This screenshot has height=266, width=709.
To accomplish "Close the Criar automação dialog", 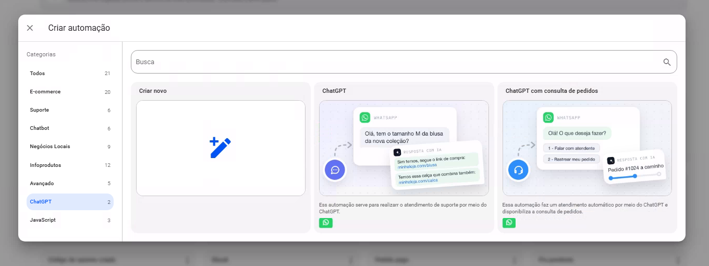I will tap(30, 28).
